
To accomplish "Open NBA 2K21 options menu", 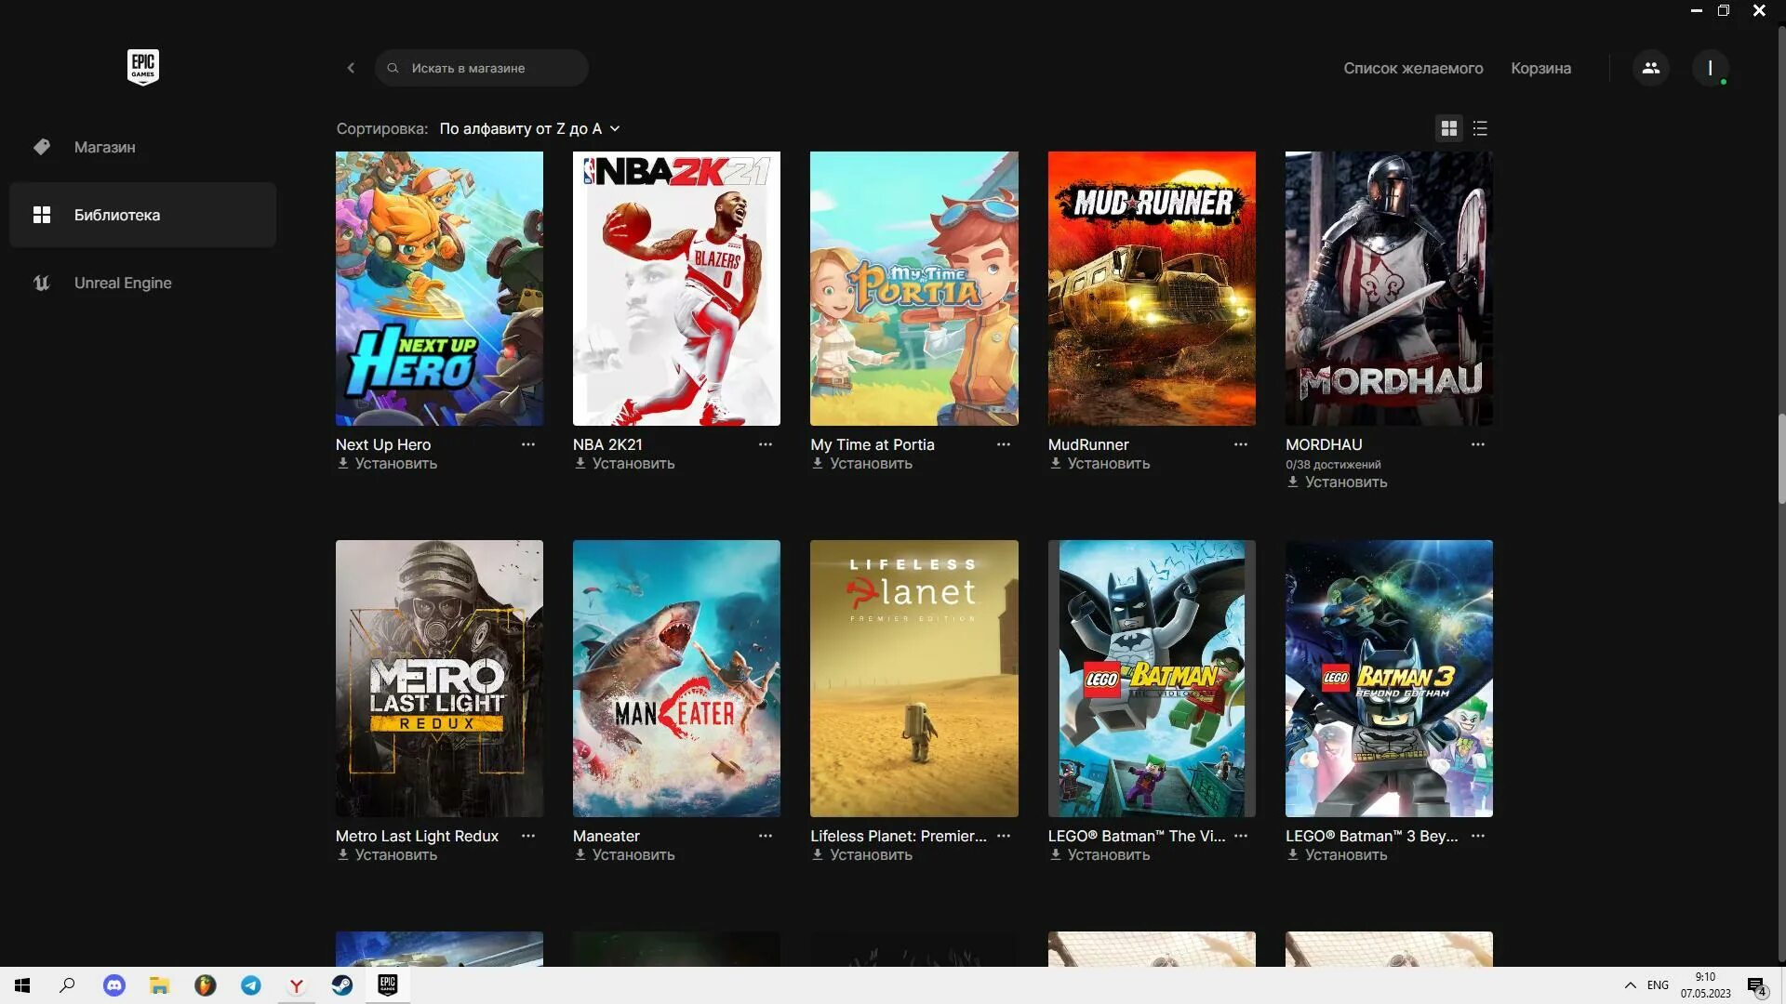I will 766,444.
